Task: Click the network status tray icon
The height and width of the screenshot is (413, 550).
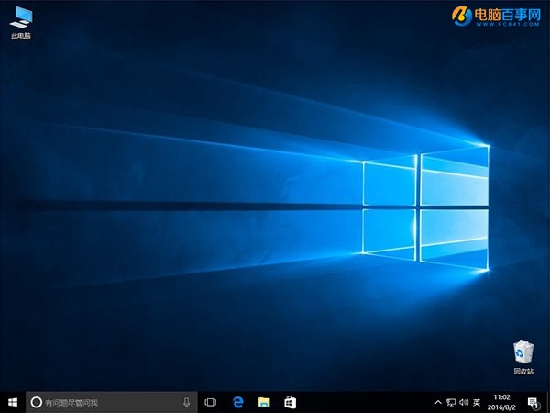Action: (x=451, y=403)
